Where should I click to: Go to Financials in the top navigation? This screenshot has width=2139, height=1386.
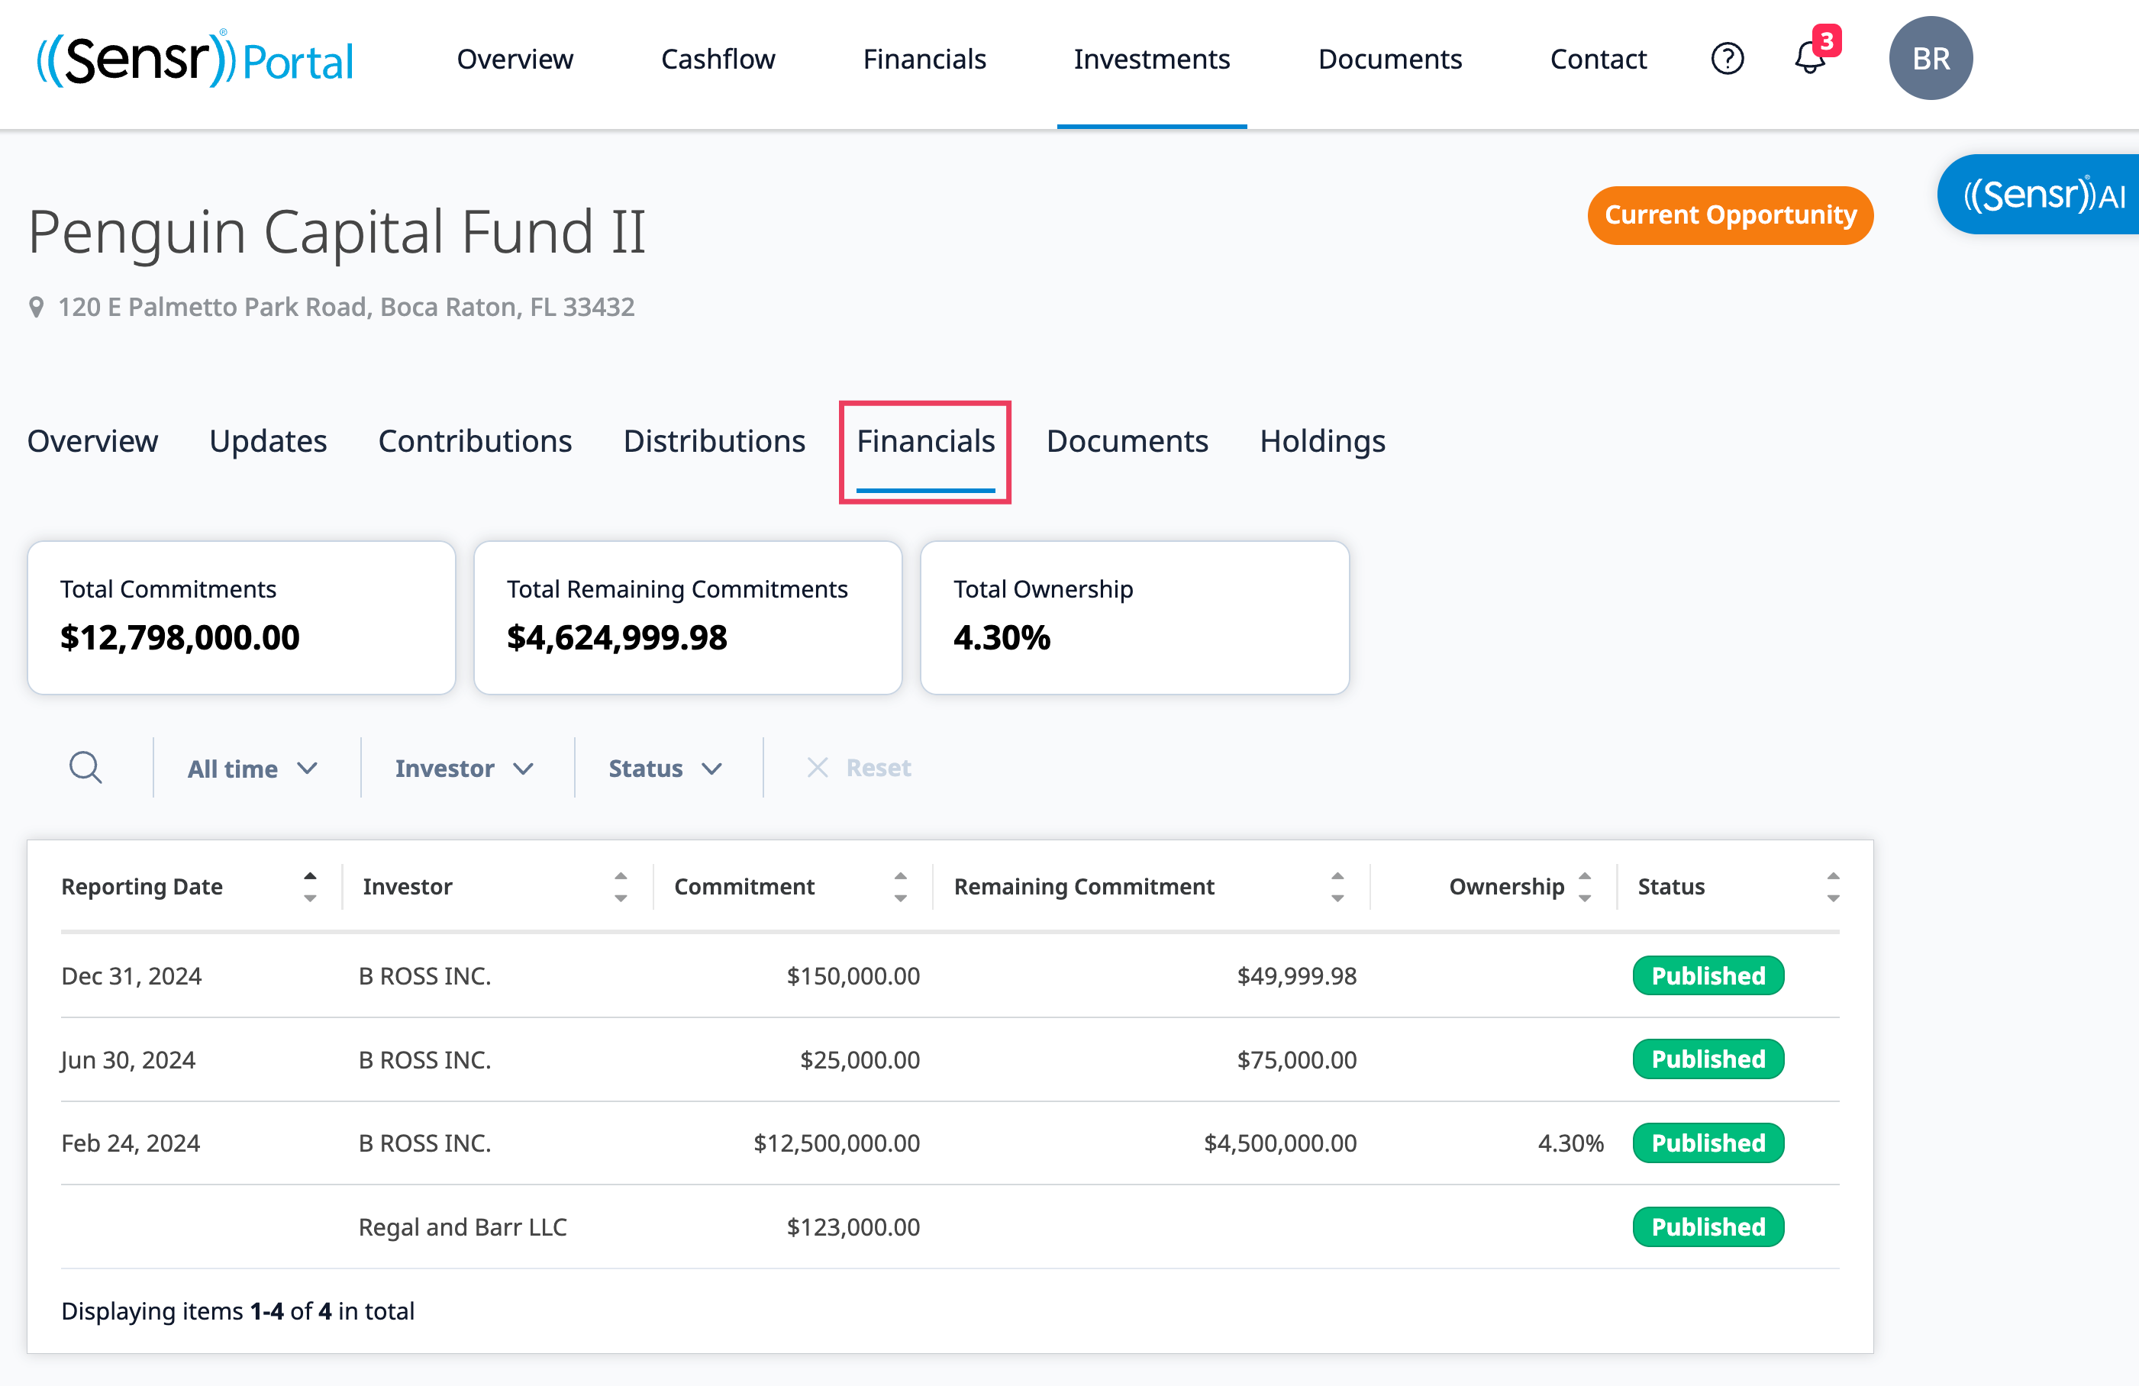[x=924, y=59]
